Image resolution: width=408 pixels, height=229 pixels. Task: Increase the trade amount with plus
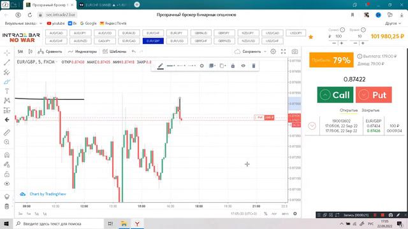click(x=342, y=43)
